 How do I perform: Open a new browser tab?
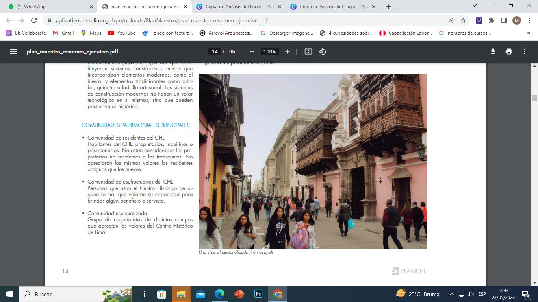[389, 7]
